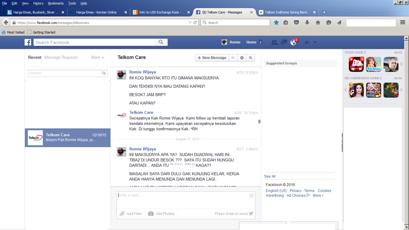Expand the footer More dropdown
The height and width of the screenshot is (230, 409).
(x=318, y=195)
